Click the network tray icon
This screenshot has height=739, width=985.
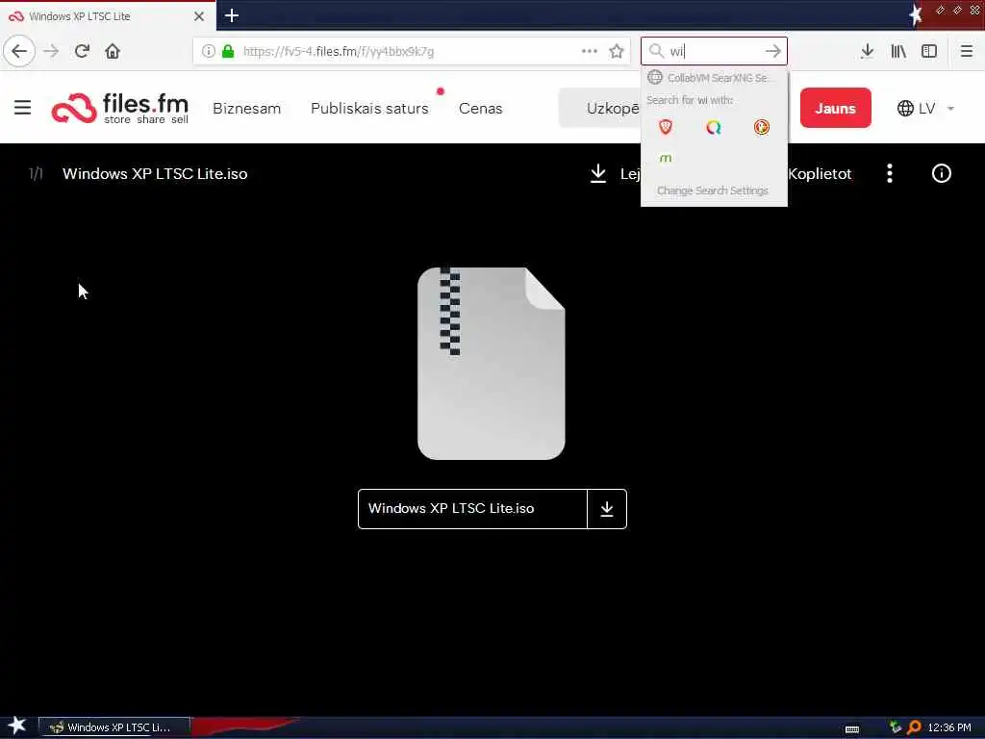coord(896,727)
